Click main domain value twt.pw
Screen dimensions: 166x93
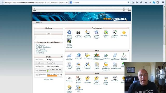click(x=50, y=60)
